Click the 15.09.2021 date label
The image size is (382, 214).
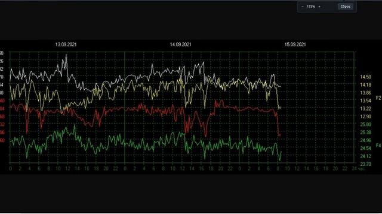[x=295, y=45]
